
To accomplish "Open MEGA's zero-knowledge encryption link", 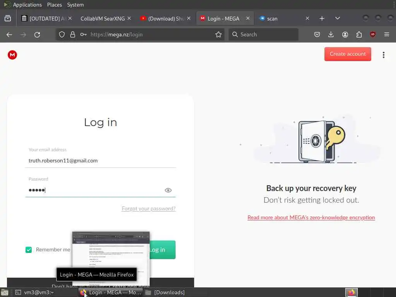I will pos(311,217).
